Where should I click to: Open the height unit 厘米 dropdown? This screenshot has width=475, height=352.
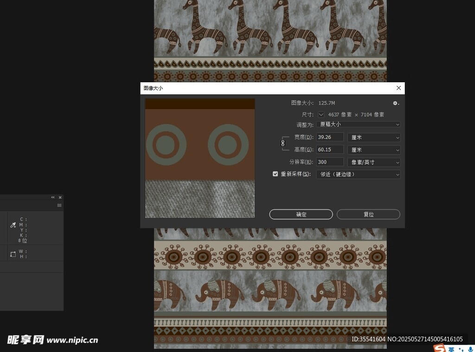click(374, 150)
